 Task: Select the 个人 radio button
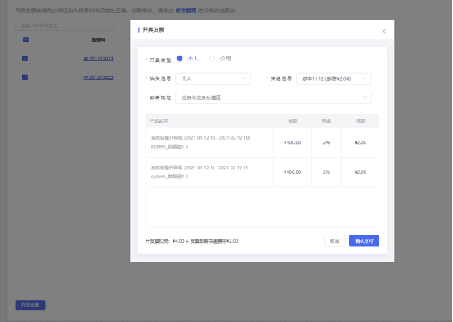(x=180, y=59)
